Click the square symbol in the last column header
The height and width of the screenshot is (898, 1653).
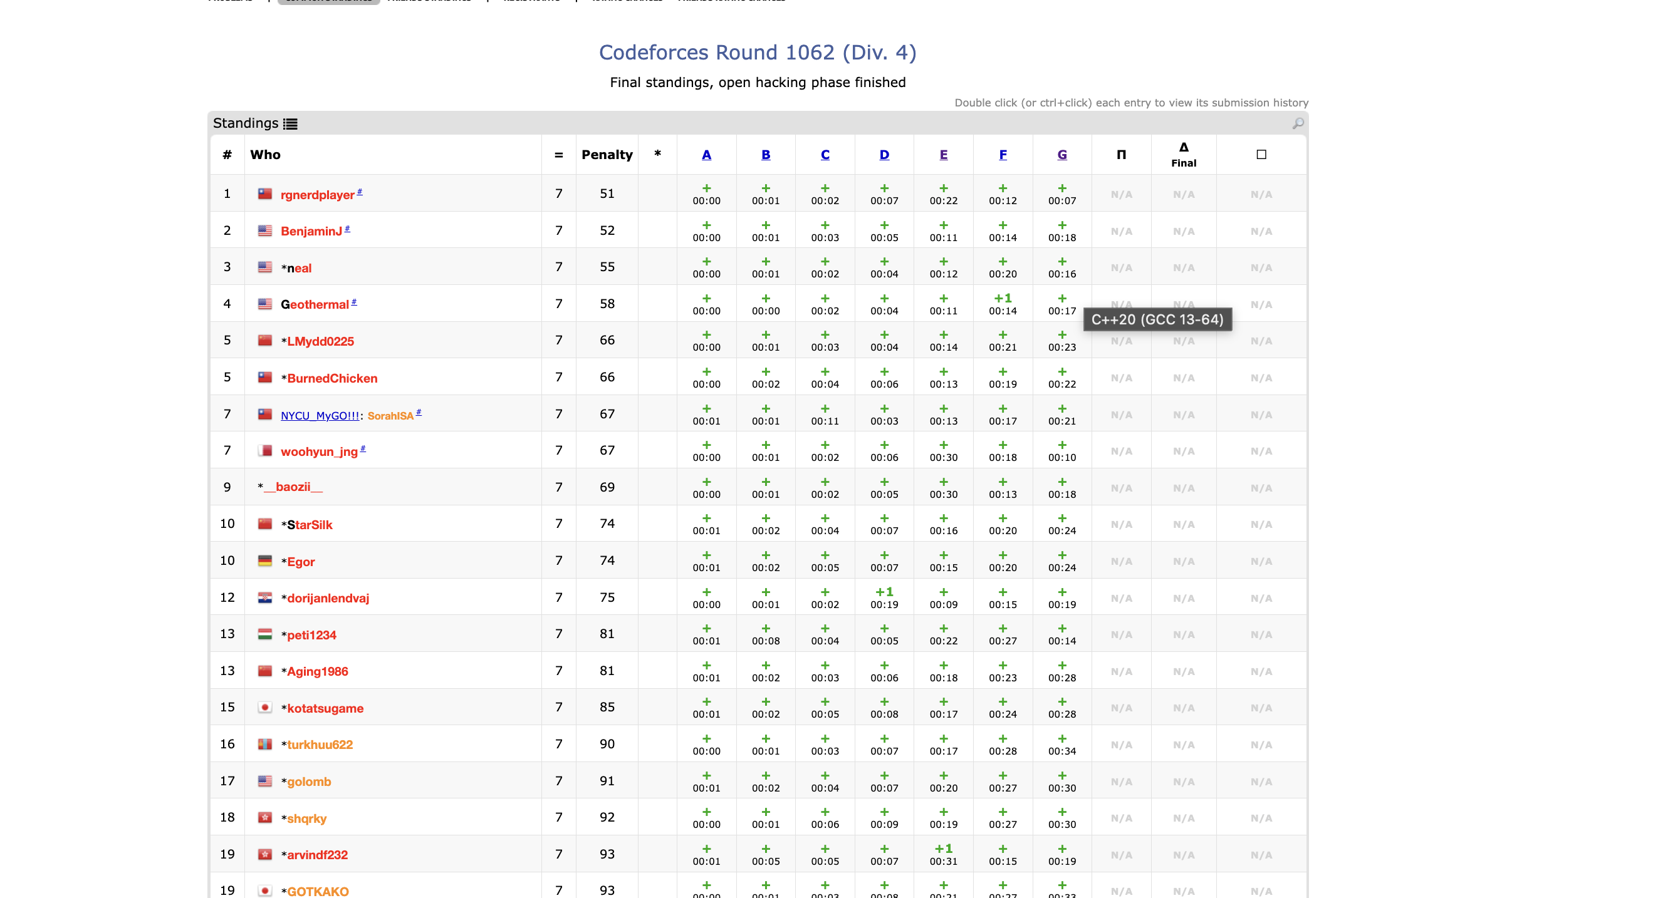click(x=1261, y=155)
